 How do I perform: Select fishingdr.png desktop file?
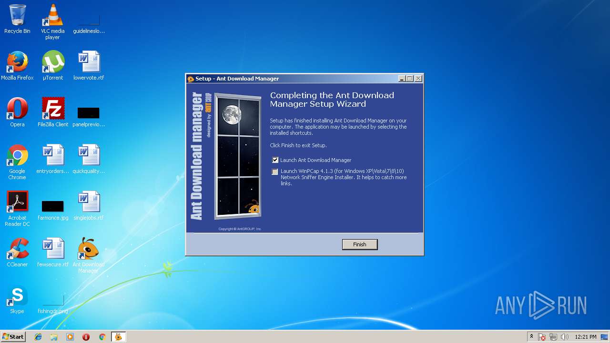(53, 304)
